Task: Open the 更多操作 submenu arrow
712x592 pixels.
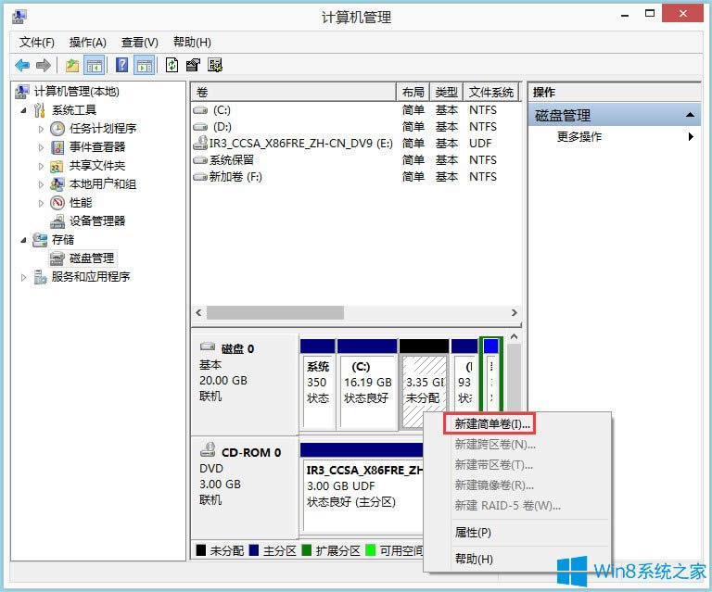Action: pyautogui.click(x=691, y=136)
